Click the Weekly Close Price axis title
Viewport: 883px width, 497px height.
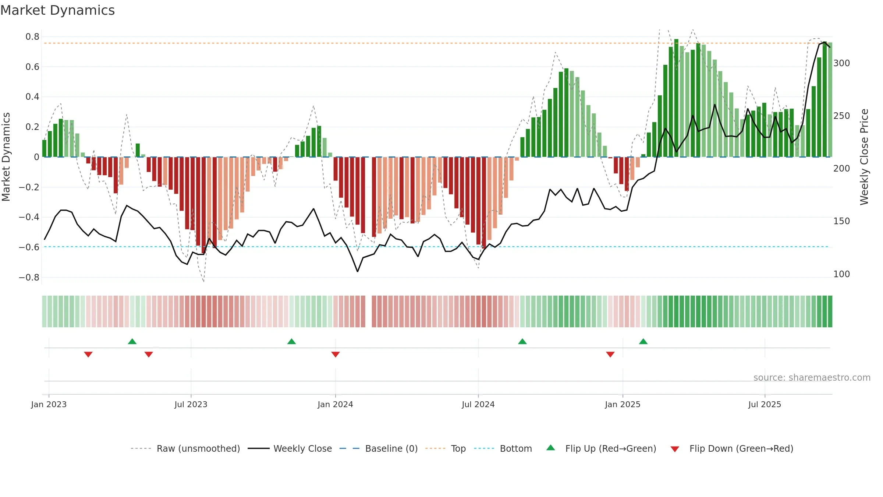pyautogui.click(x=864, y=157)
